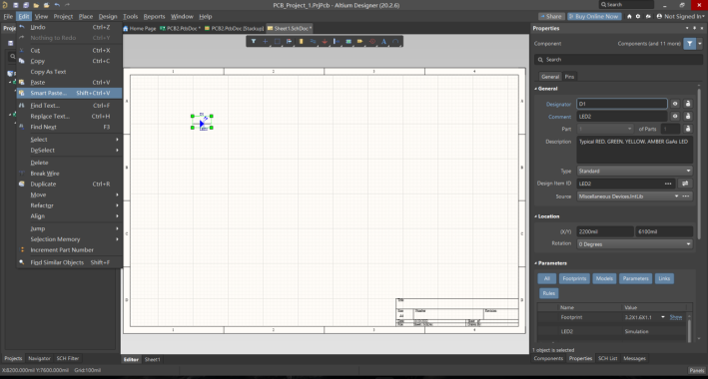Toggle Comment visibility eye icon
The width and height of the screenshot is (708, 379).
pyautogui.click(x=675, y=117)
